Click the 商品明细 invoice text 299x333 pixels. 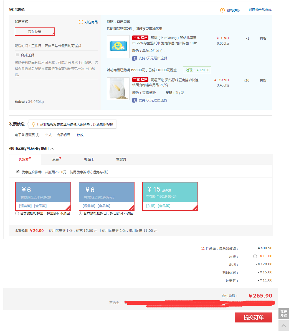coord(63,135)
